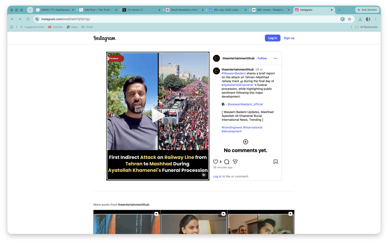The height and width of the screenshot is (243, 388).
Task: Expand the tab search dropdown
Action: click(x=30, y=10)
